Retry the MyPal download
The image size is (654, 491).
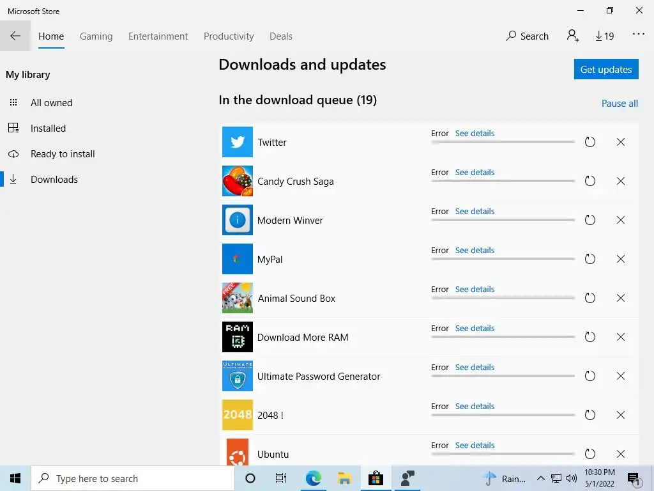589,259
